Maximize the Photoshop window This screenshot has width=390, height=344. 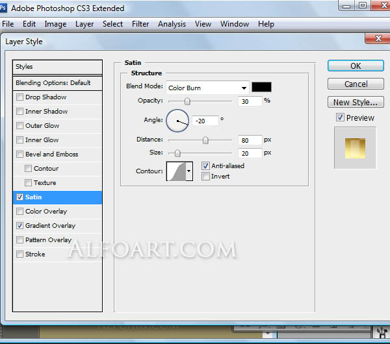point(363,5)
